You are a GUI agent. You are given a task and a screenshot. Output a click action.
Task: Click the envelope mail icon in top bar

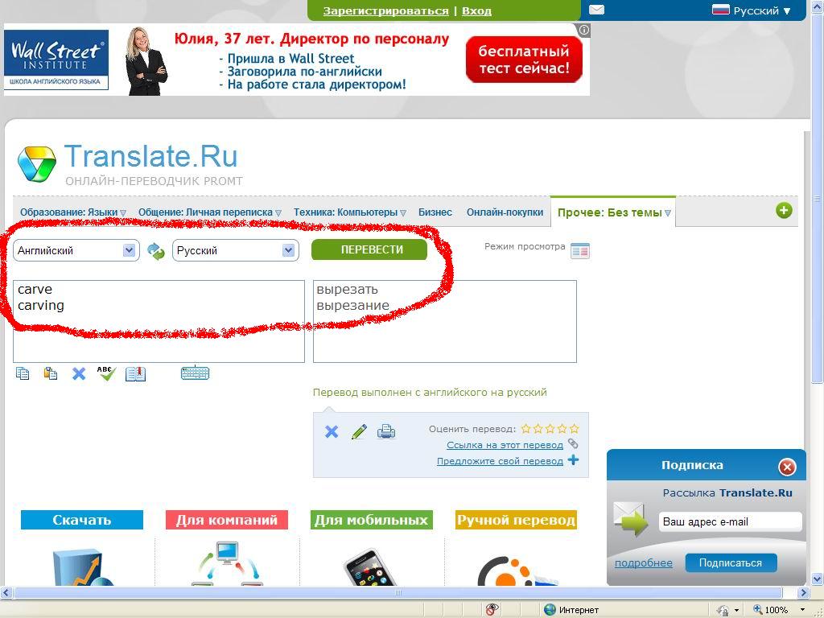pyautogui.click(x=596, y=10)
